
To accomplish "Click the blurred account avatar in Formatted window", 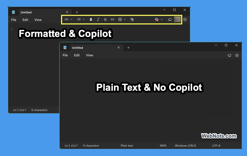I will 177,19.
